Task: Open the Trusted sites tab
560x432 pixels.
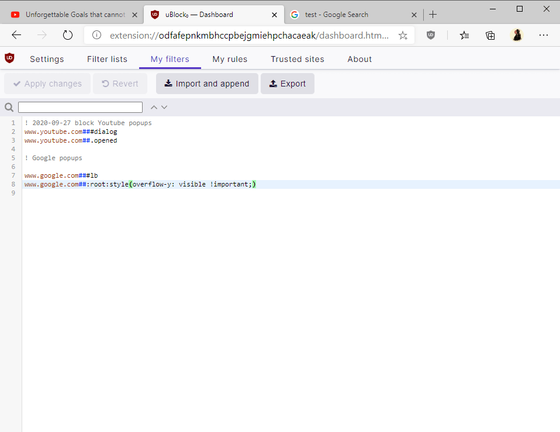Action: (x=297, y=59)
